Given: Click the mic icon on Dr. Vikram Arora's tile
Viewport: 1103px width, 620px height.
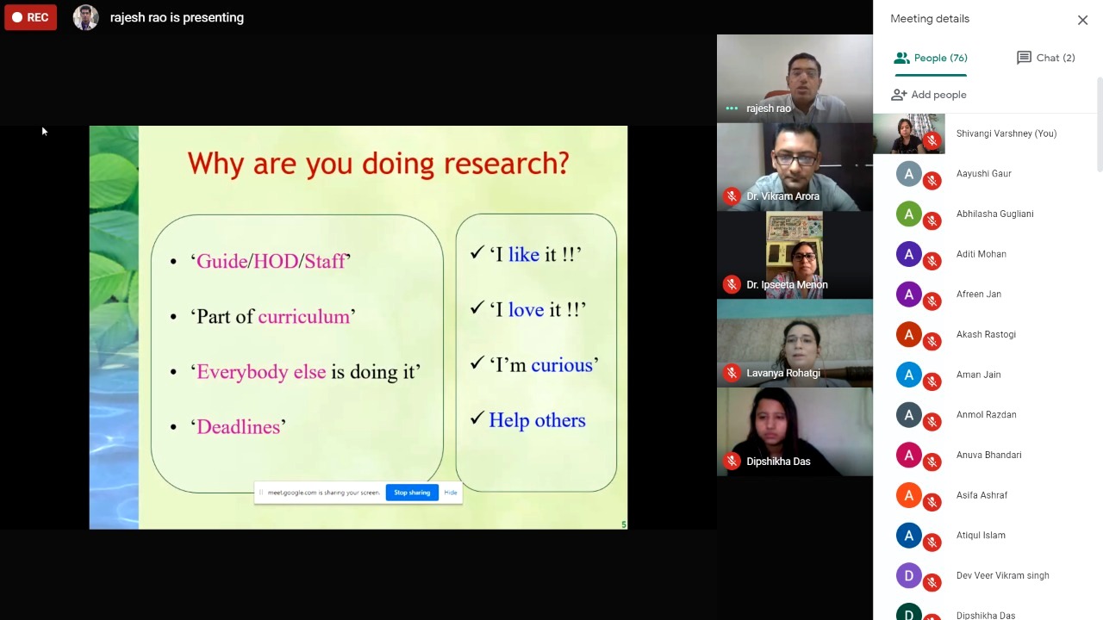Looking at the screenshot, I should [x=732, y=196].
